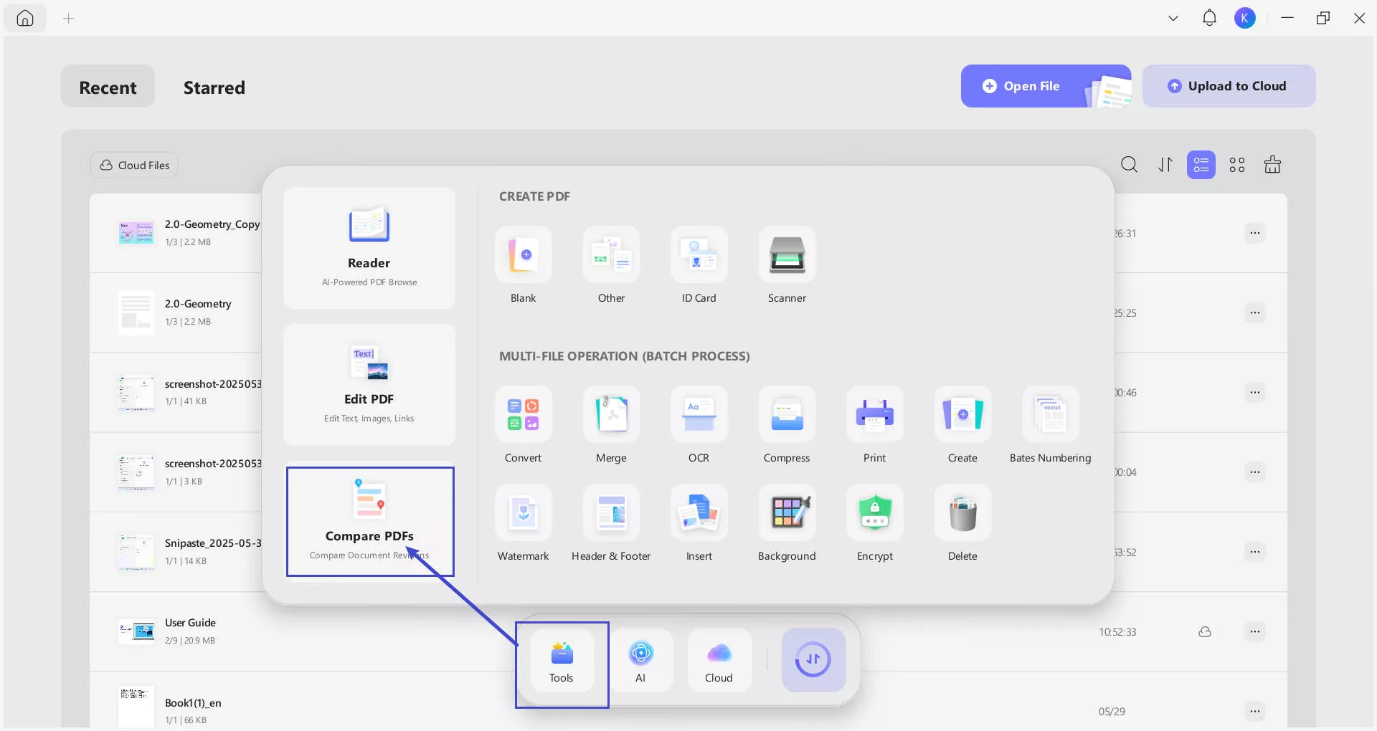1377x731 pixels.
Task: Open the batch Compress tool
Action: [787, 415]
